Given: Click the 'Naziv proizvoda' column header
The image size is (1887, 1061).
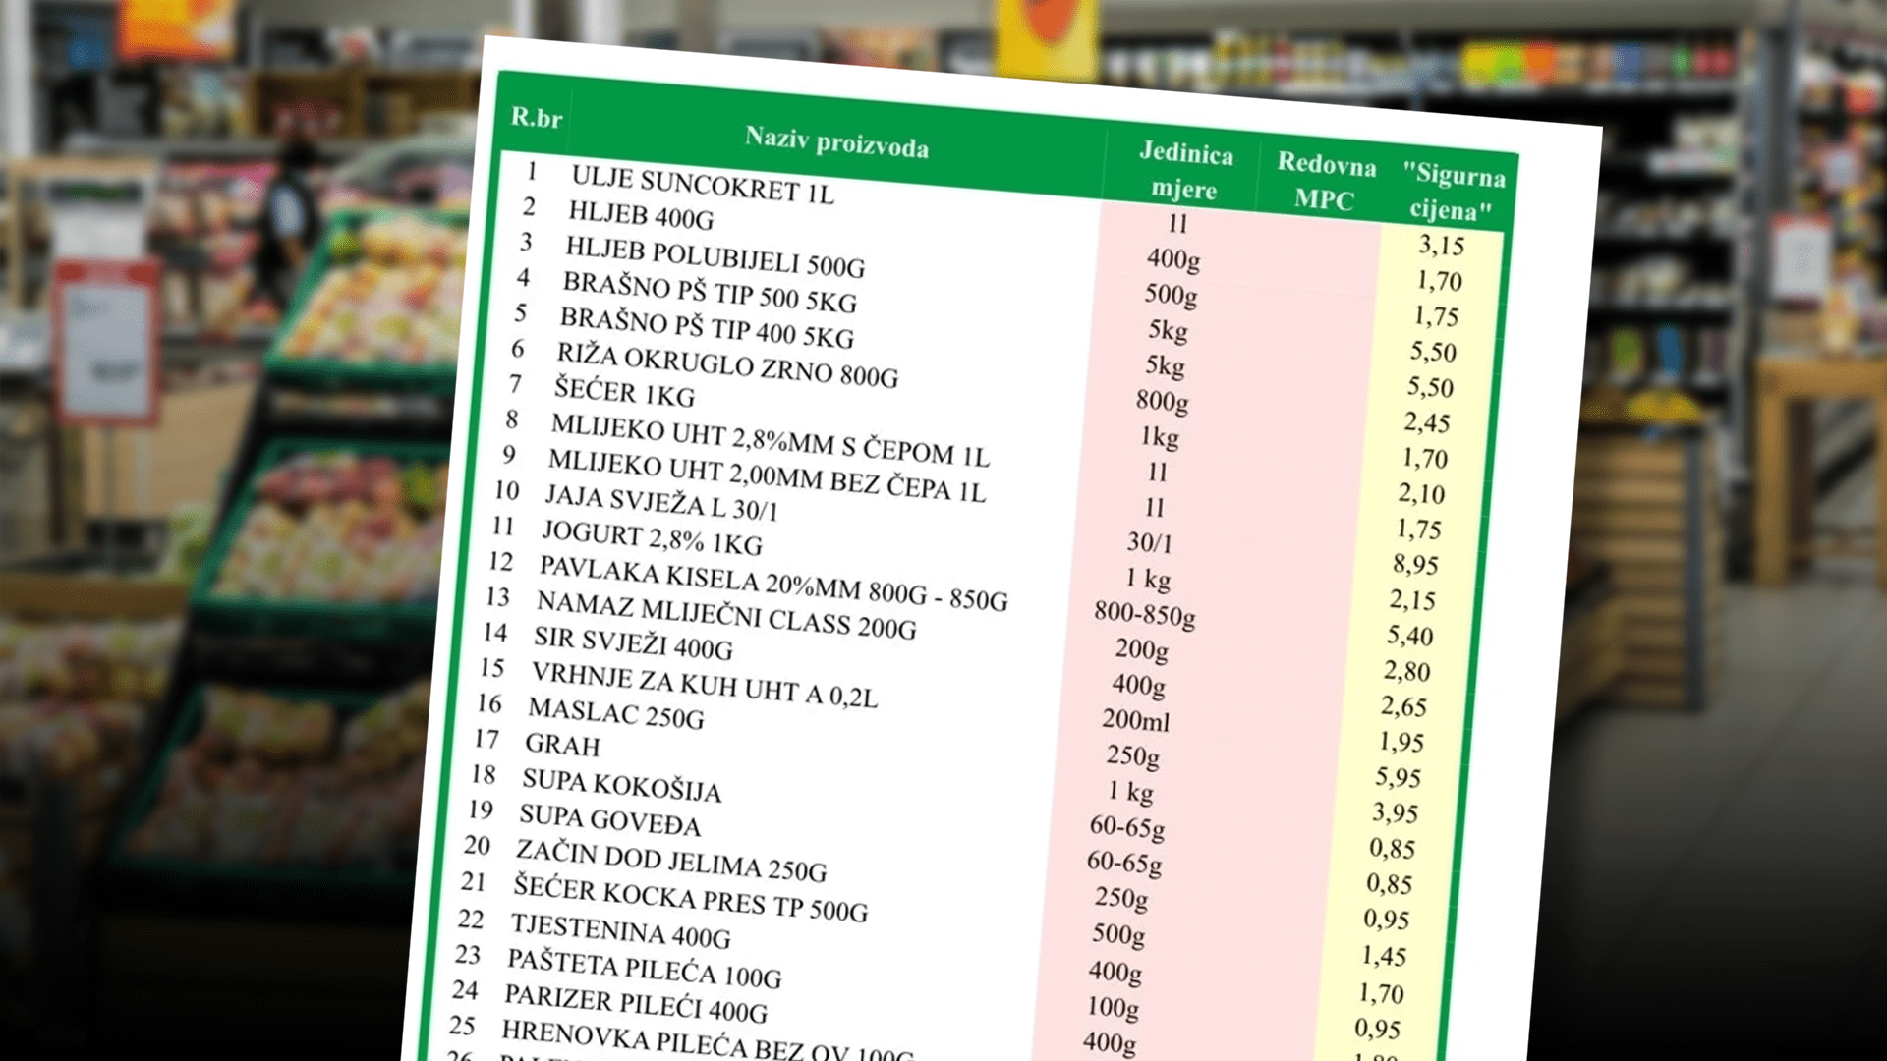Looking at the screenshot, I should [836, 142].
